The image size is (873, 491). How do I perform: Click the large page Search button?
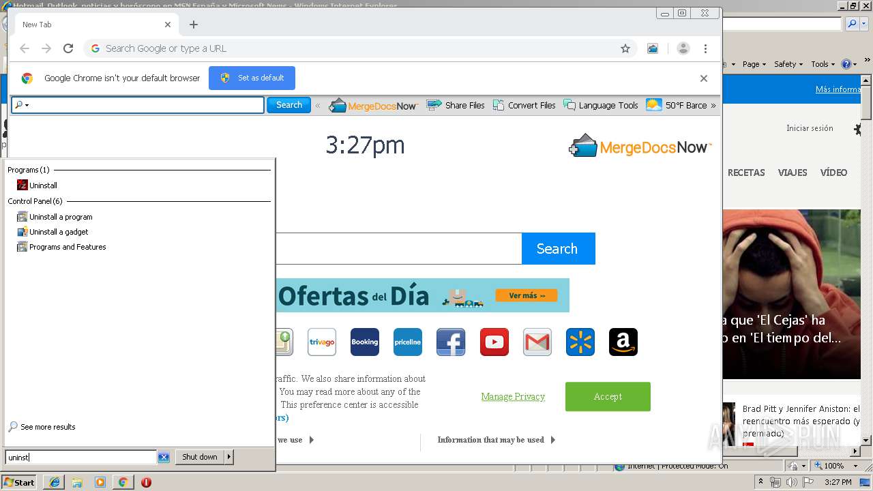pyautogui.click(x=558, y=249)
